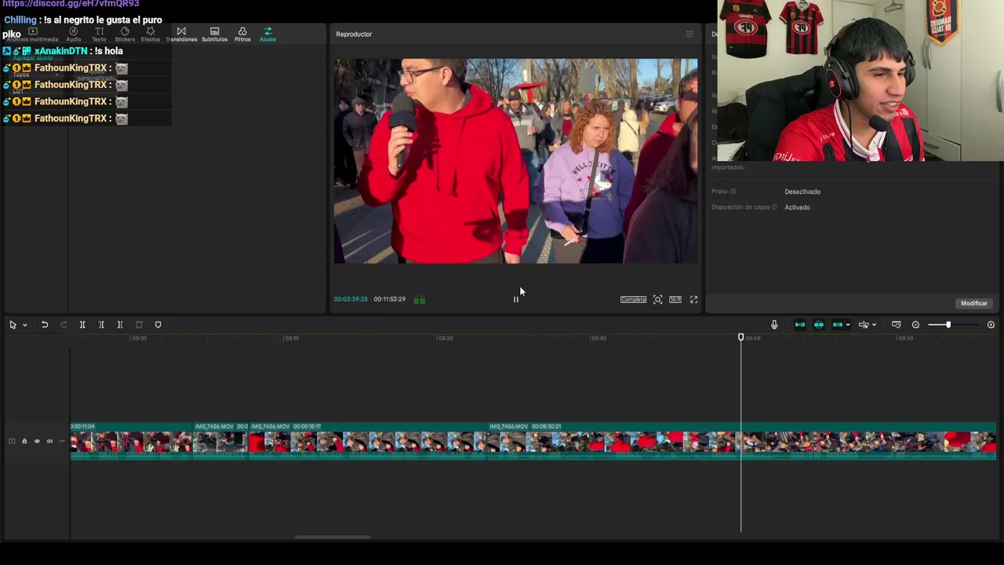Open the Texto tab
The width and height of the screenshot is (1004, 565).
tap(99, 35)
